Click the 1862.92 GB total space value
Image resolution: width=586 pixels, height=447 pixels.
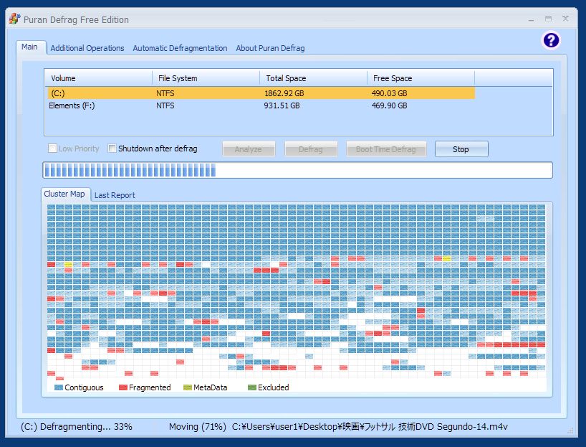pyautogui.click(x=284, y=93)
